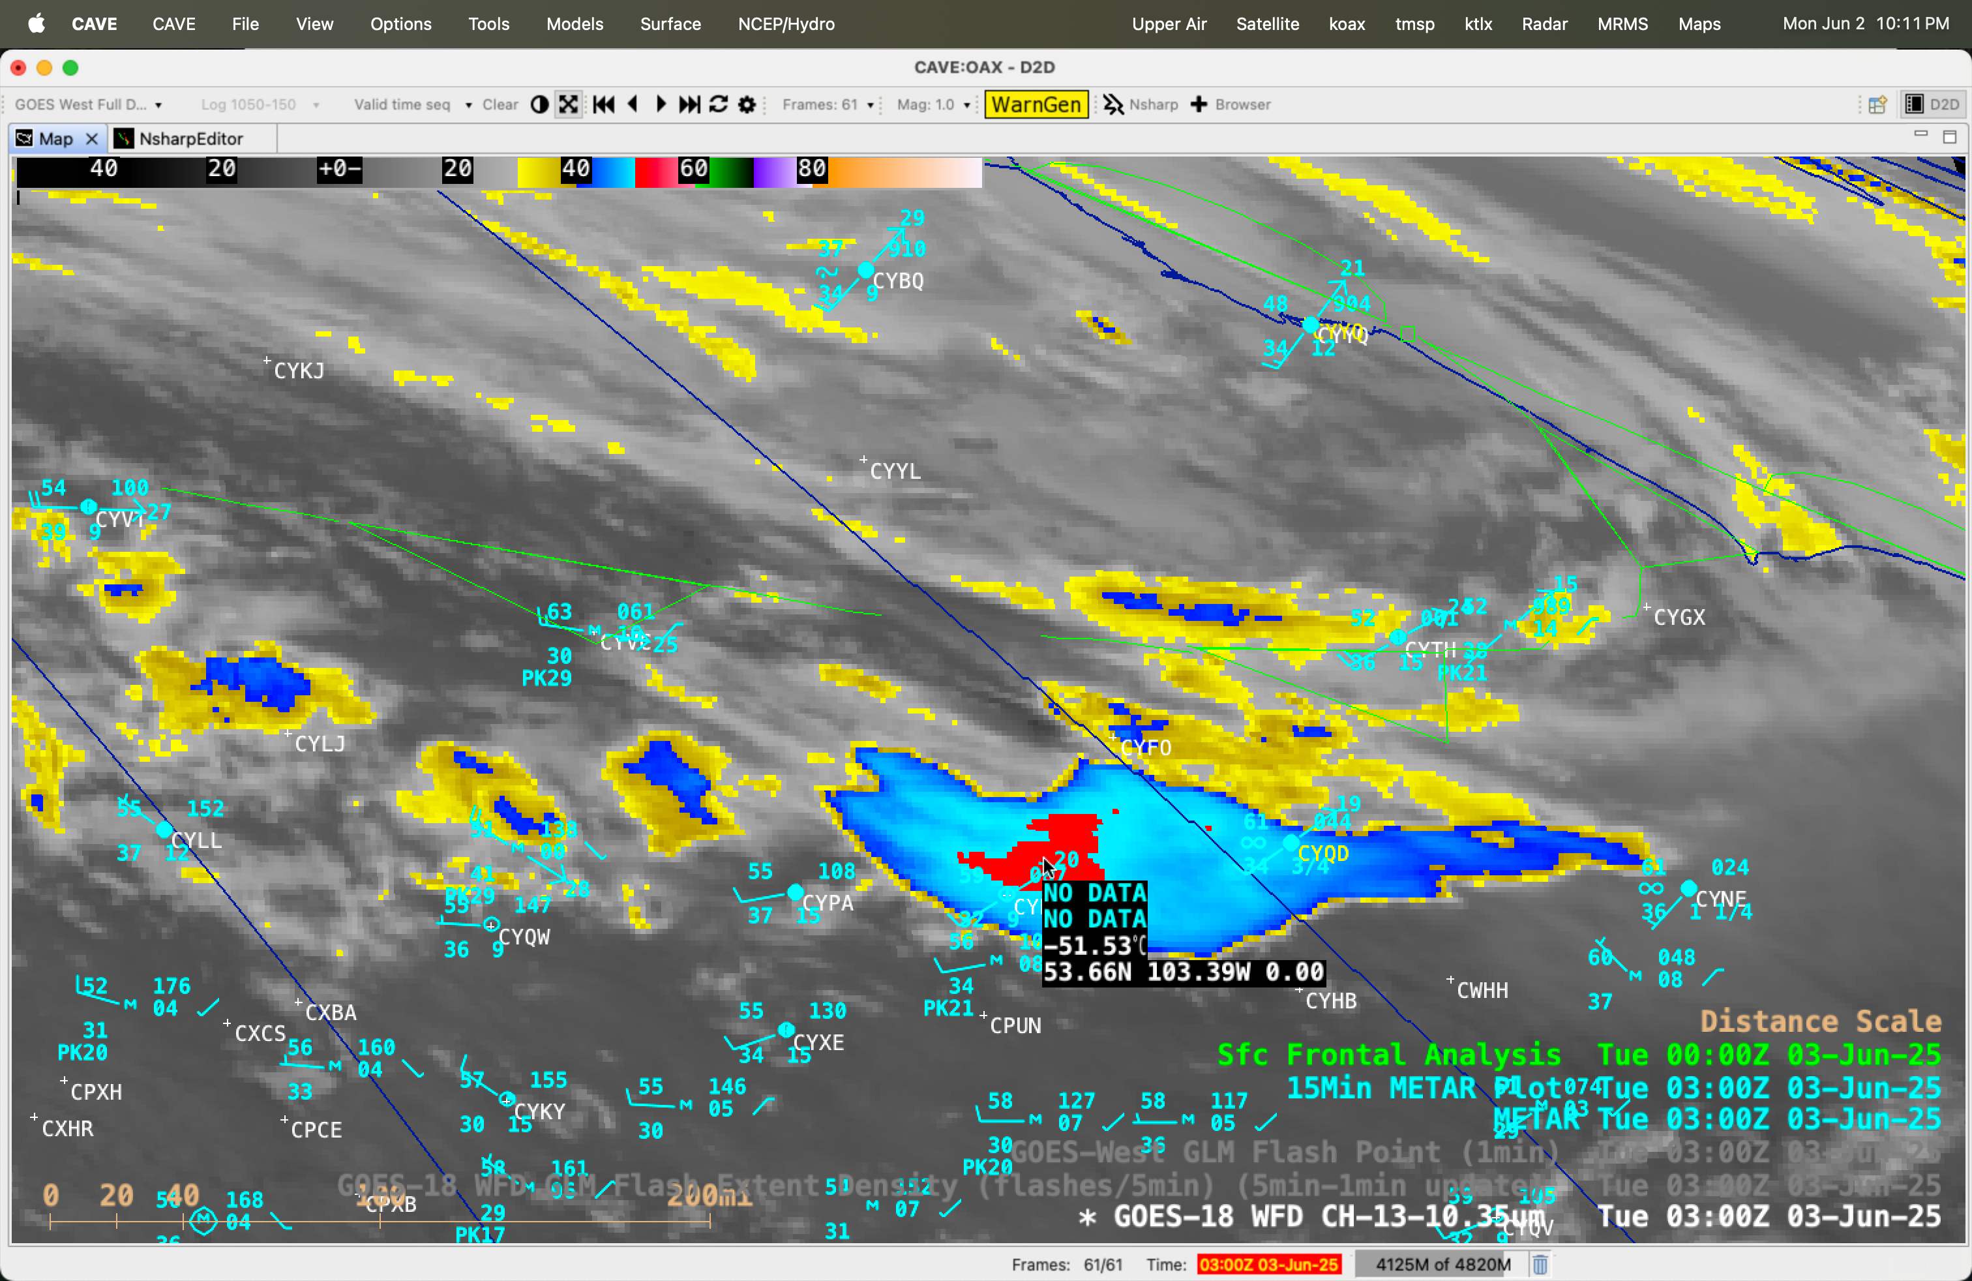Clear the current display
1972x1281 pixels.
coord(500,104)
